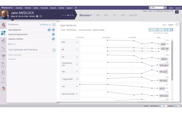Image resolution: width=182 pixels, height=113 pixels.
Task: Open the Allergies sidebar icon
Action: coord(3,25)
